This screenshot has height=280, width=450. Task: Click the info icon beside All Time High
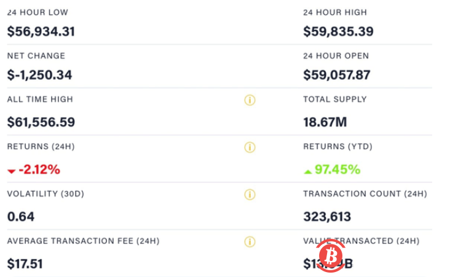click(250, 100)
